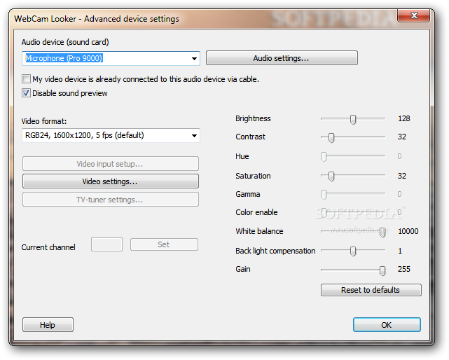
Task: Open the Audio device dropdown showing Microphone (Pro 9000)
Action: pos(111,58)
